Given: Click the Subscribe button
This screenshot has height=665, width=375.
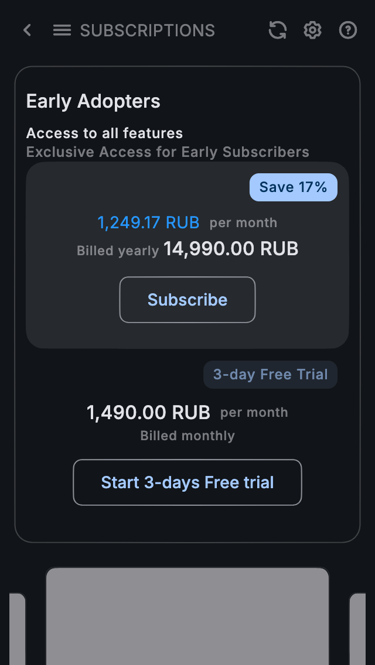Looking at the screenshot, I should [187, 300].
